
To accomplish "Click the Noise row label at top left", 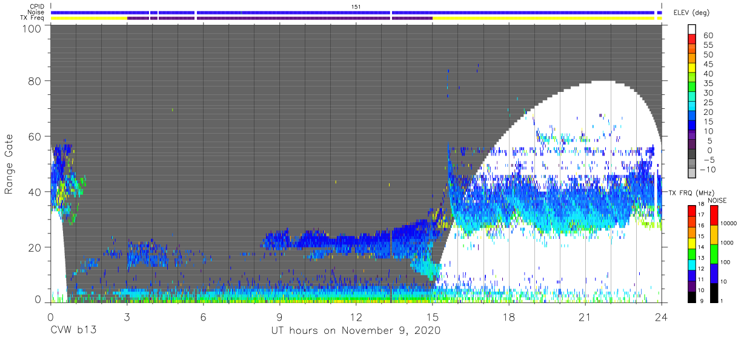I will (x=36, y=12).
